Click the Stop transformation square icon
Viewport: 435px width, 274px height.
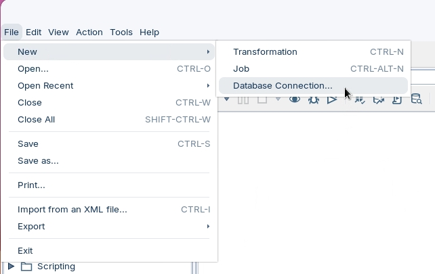pyautogui.click(x=262, y=99)
